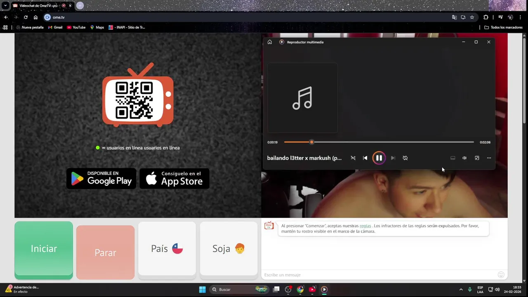Open the País country selector
The width and height of the screenshot is (528, 297).
pos(167,248)
